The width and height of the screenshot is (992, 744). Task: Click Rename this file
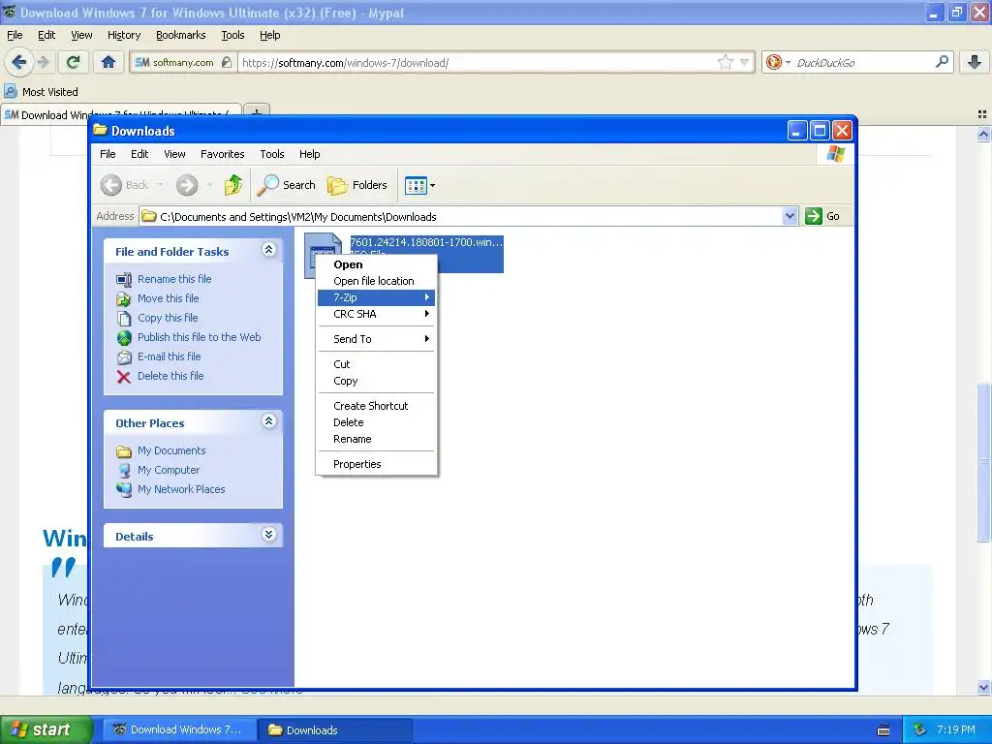(174, 279)
